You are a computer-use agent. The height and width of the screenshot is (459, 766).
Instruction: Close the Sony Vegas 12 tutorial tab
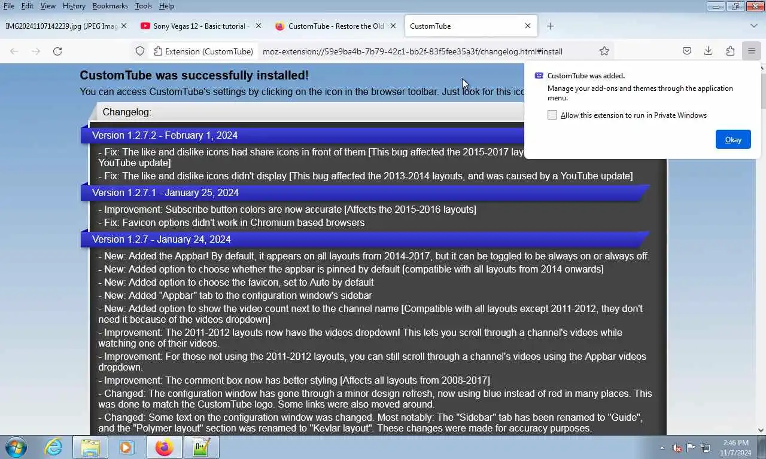click(x=258, y=26)
